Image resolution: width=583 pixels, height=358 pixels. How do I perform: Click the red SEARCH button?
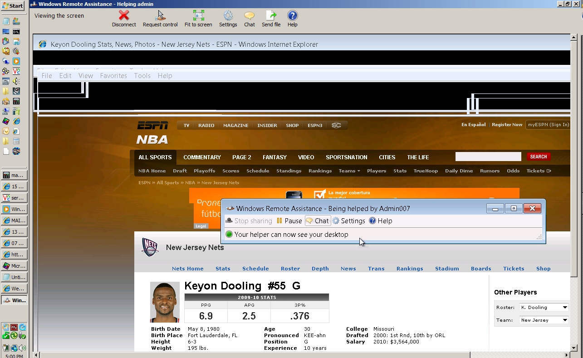(539, 157)
